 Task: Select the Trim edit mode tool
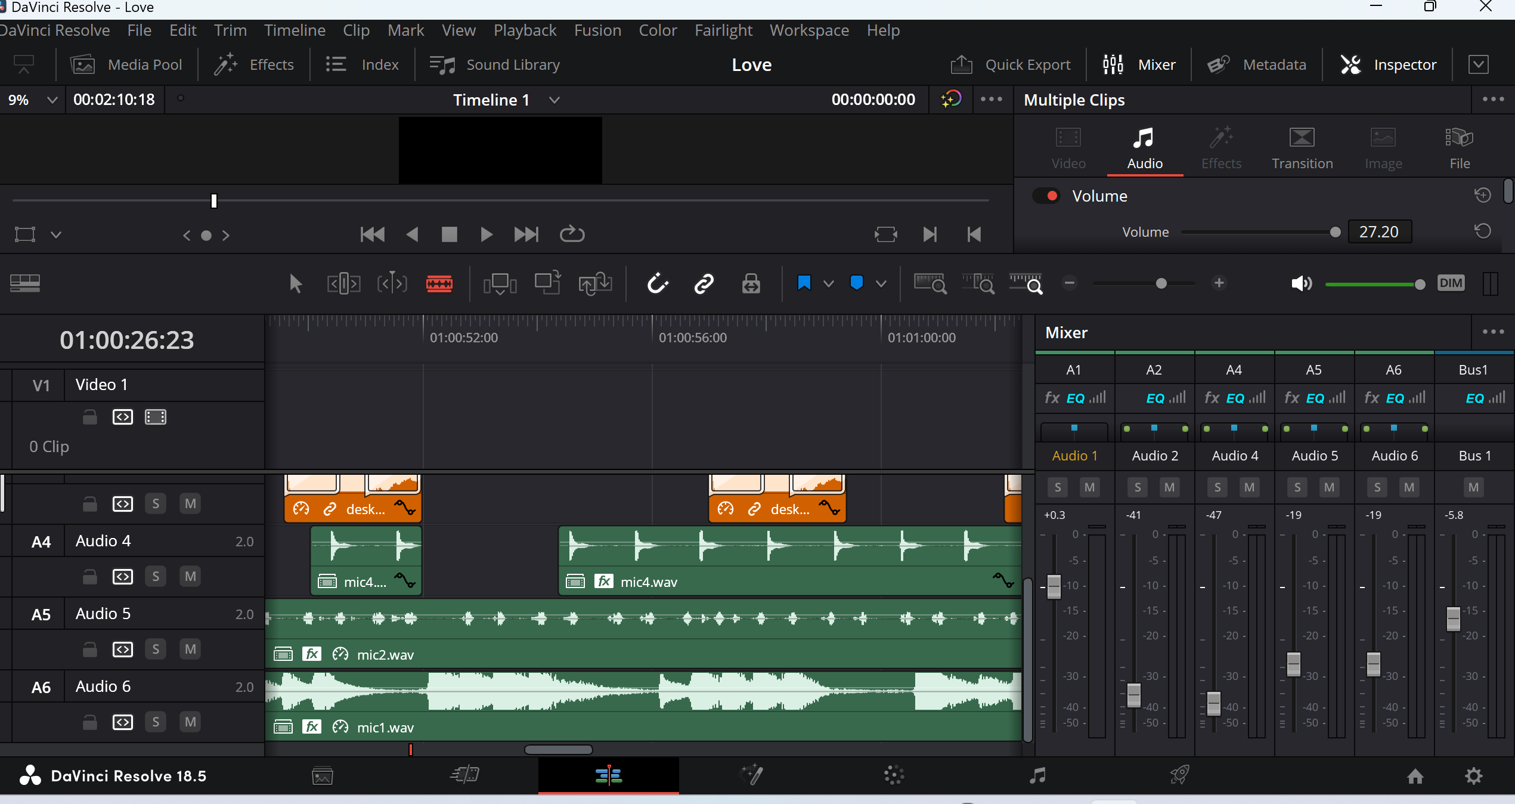click(x=343, y=283)
